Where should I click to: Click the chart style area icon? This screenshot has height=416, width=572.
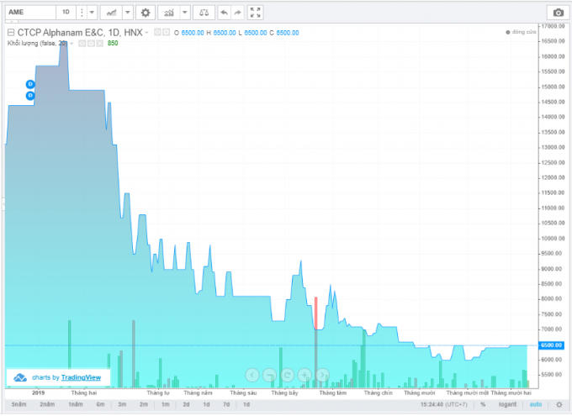109,13
